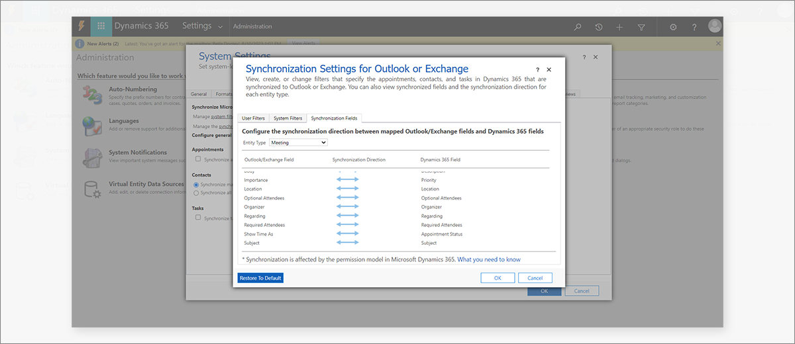Click Administration in the navigation breadcrumb
The height and width of the screenshot is (344, 795).
click(252, 26)
